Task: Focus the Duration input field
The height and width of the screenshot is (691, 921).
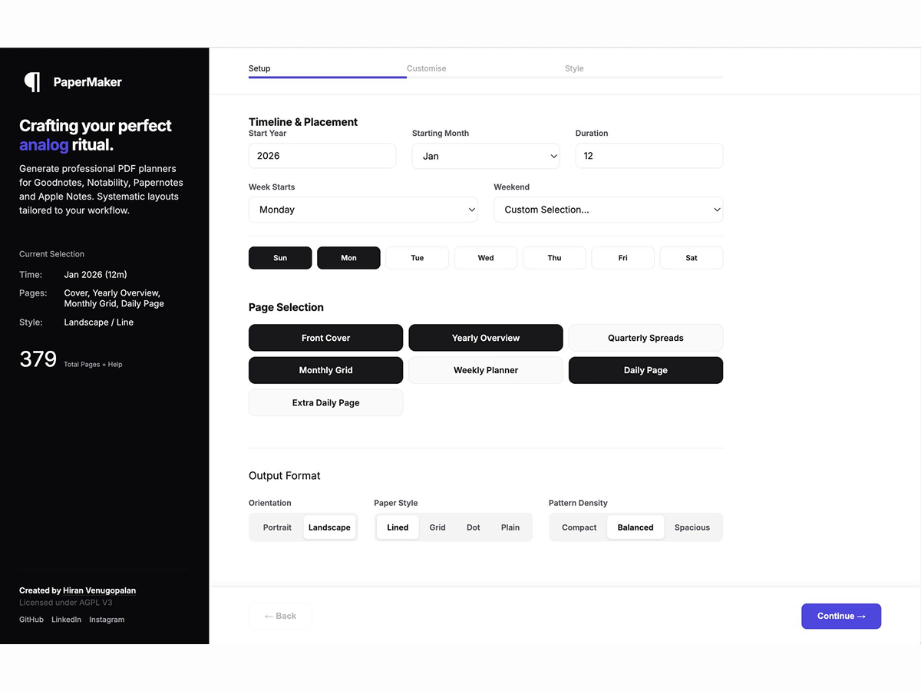Action: [649, 156]
